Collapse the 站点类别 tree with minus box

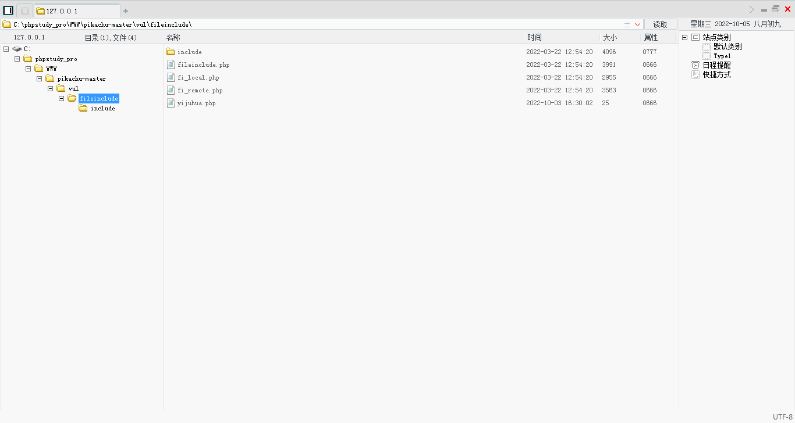[x=684, y=37]
